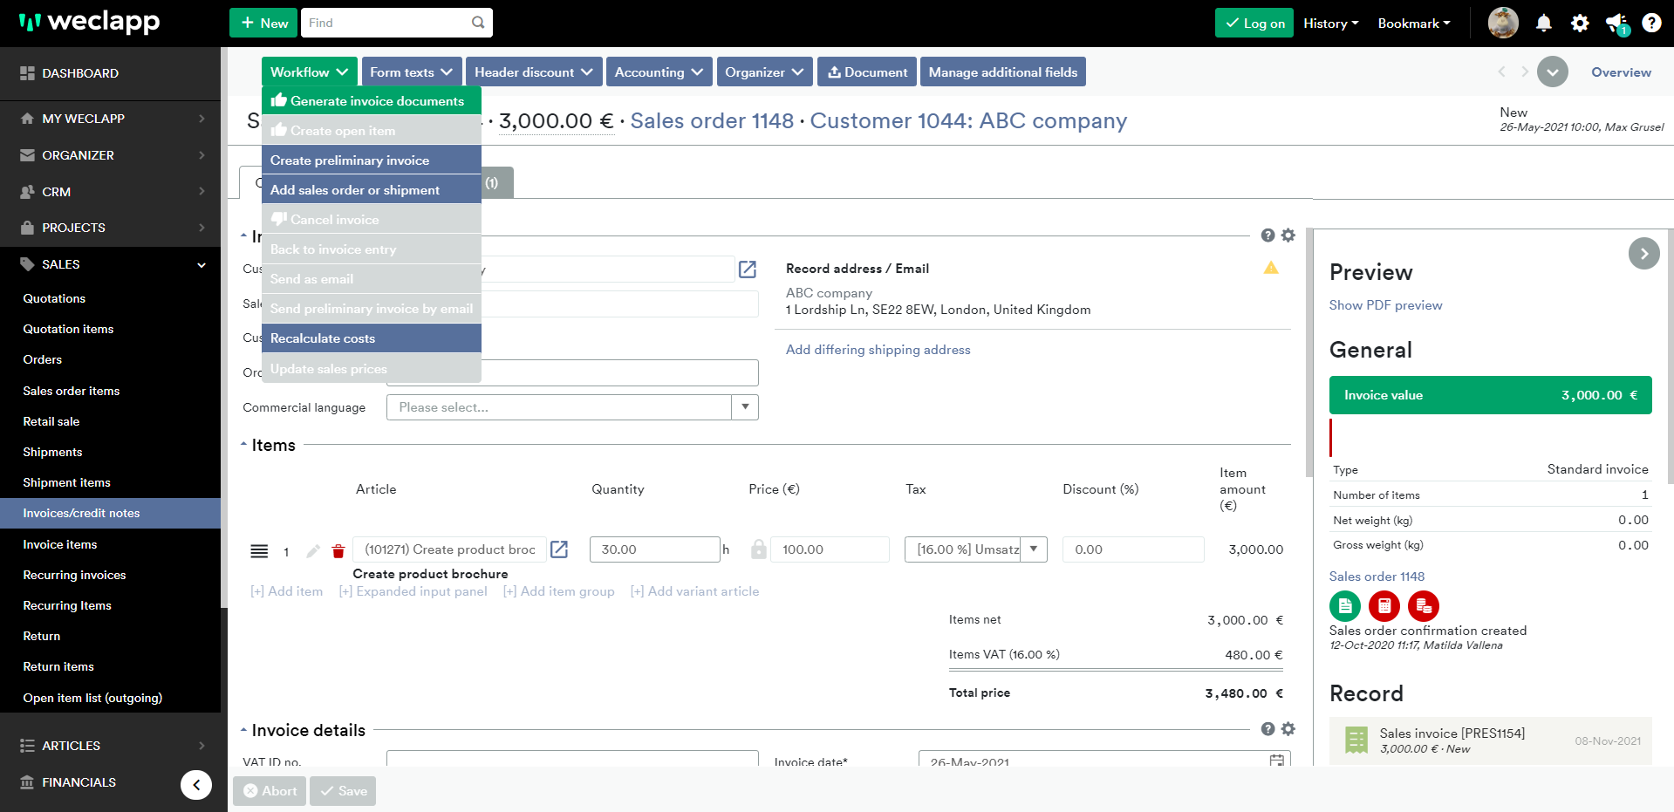The width and height of the screenshot is (1674, 812).
Task: Click the Log on button
Action: (1254, 23)
